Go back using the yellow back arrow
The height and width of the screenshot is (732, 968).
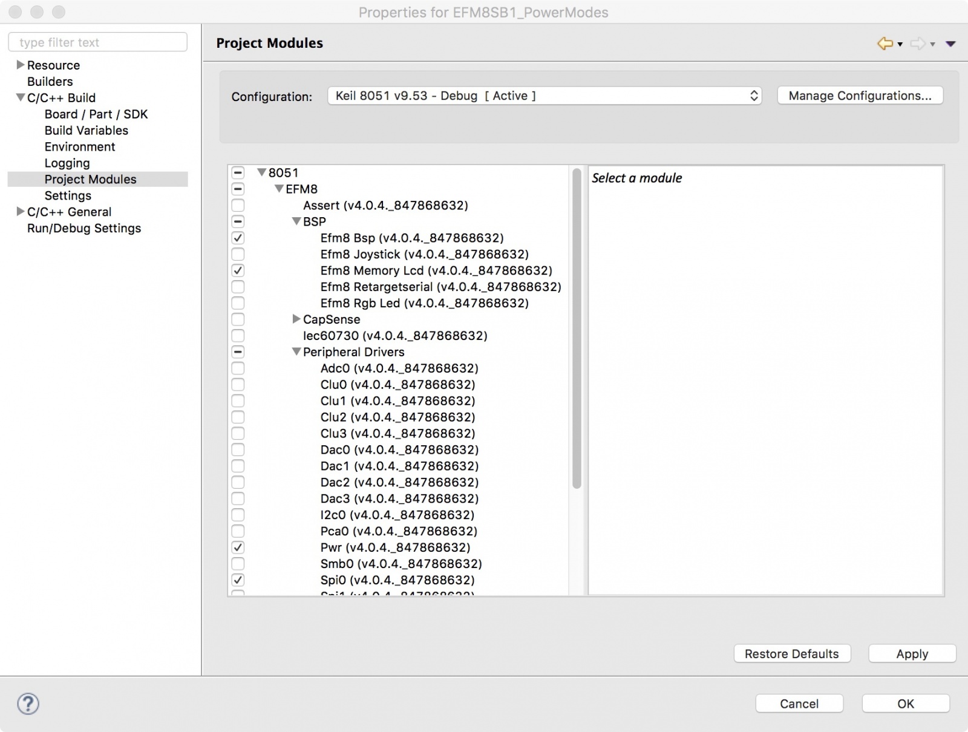(x=885, y=44)
